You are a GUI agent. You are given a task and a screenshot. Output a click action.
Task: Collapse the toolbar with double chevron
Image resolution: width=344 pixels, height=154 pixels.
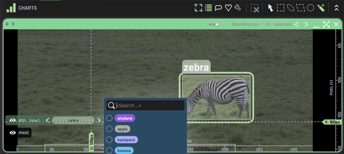tap(336, 8)
